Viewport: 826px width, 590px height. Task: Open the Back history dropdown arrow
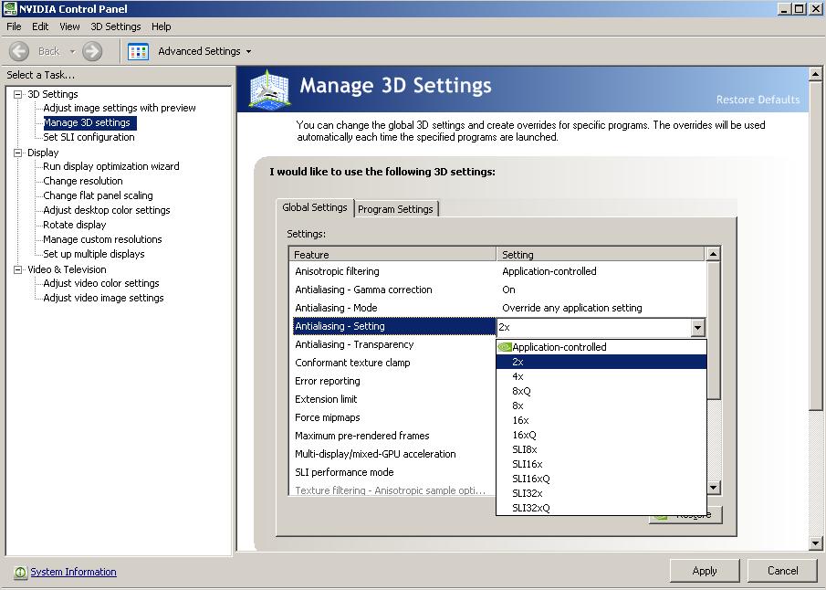[x=72, y=51]
